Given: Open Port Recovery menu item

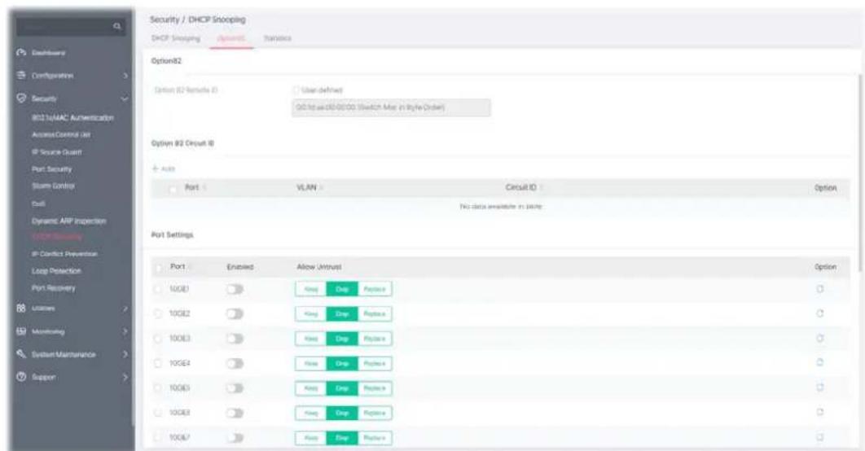Looking at the screenshot, I should point(54,288).
